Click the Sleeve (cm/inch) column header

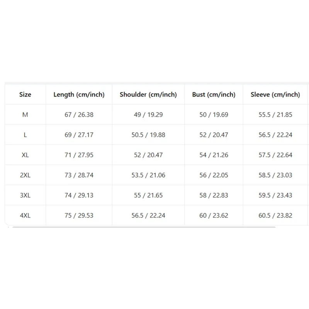(x=275, y=95)
